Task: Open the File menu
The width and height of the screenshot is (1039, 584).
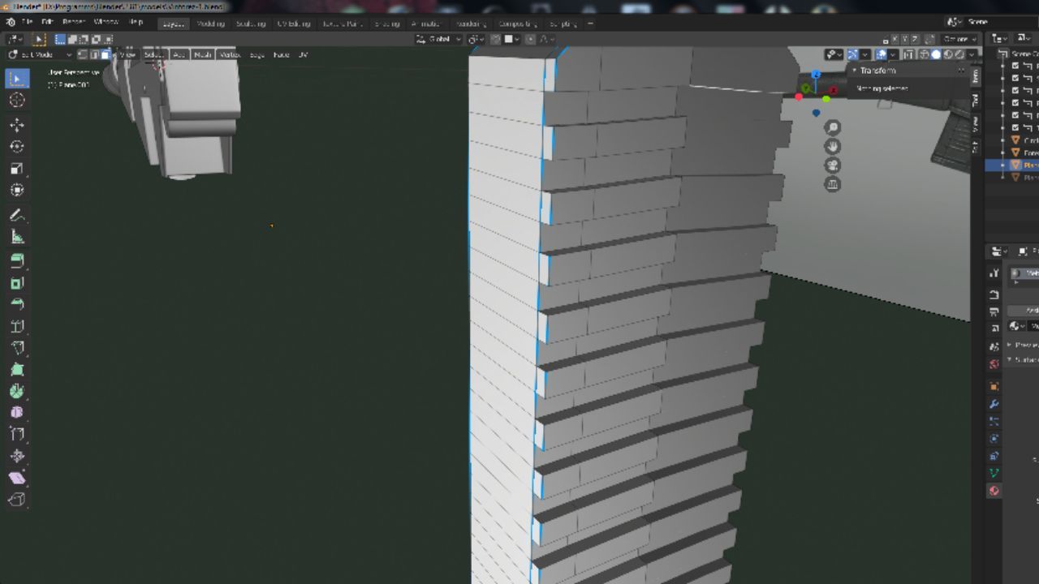Action: coord(28,22)
